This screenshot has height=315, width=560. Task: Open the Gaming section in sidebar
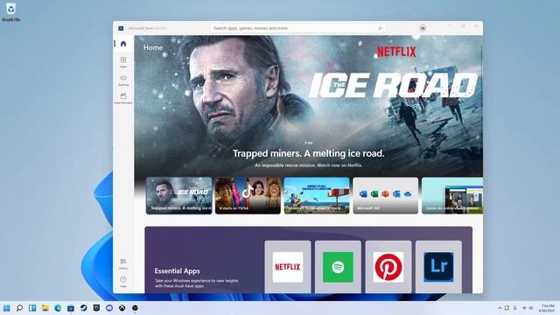[123, 80]
